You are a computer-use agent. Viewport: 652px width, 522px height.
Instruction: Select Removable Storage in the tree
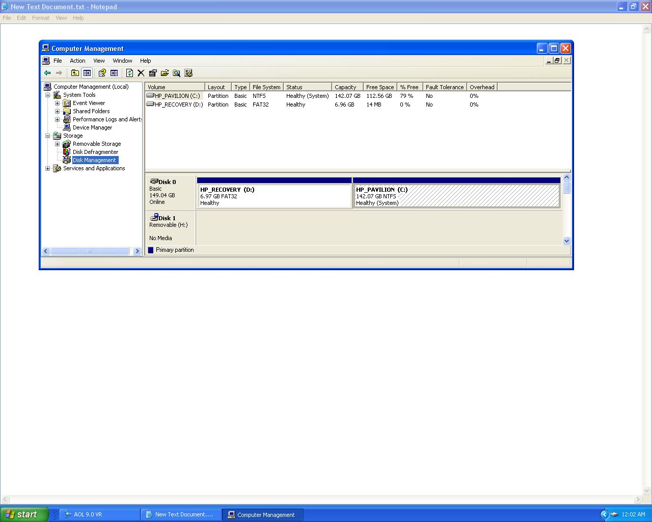tap(97, 144)
